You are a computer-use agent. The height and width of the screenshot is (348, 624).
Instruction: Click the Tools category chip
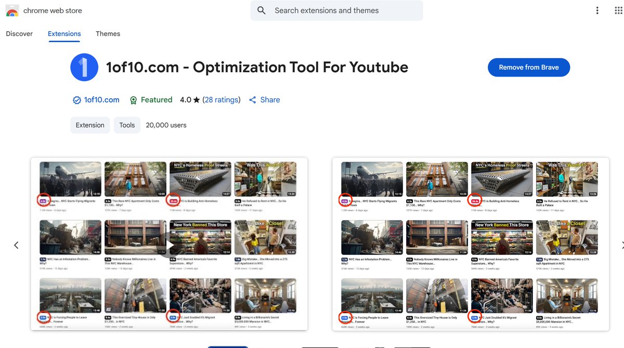(x=127, y=125)
